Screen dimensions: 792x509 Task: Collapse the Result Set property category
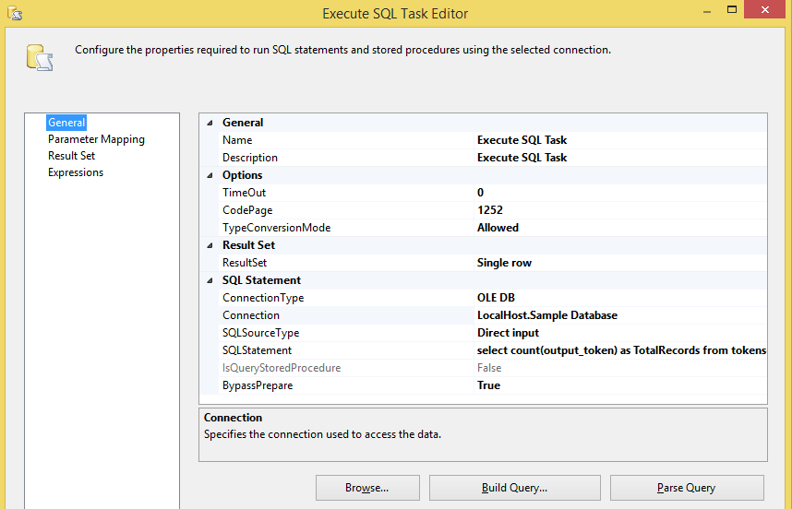pyautogui.click(x=210, y=245)
